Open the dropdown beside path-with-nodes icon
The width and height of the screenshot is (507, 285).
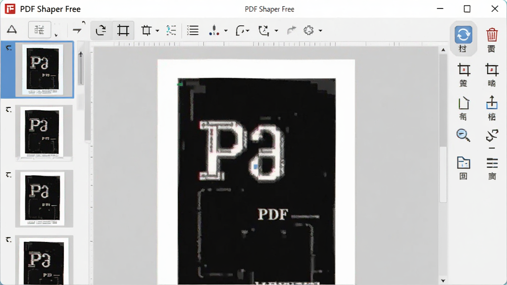[x=276, y=31]
